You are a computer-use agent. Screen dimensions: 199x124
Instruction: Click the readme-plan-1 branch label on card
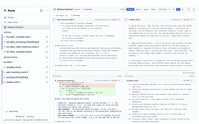[x=177, y=20]
